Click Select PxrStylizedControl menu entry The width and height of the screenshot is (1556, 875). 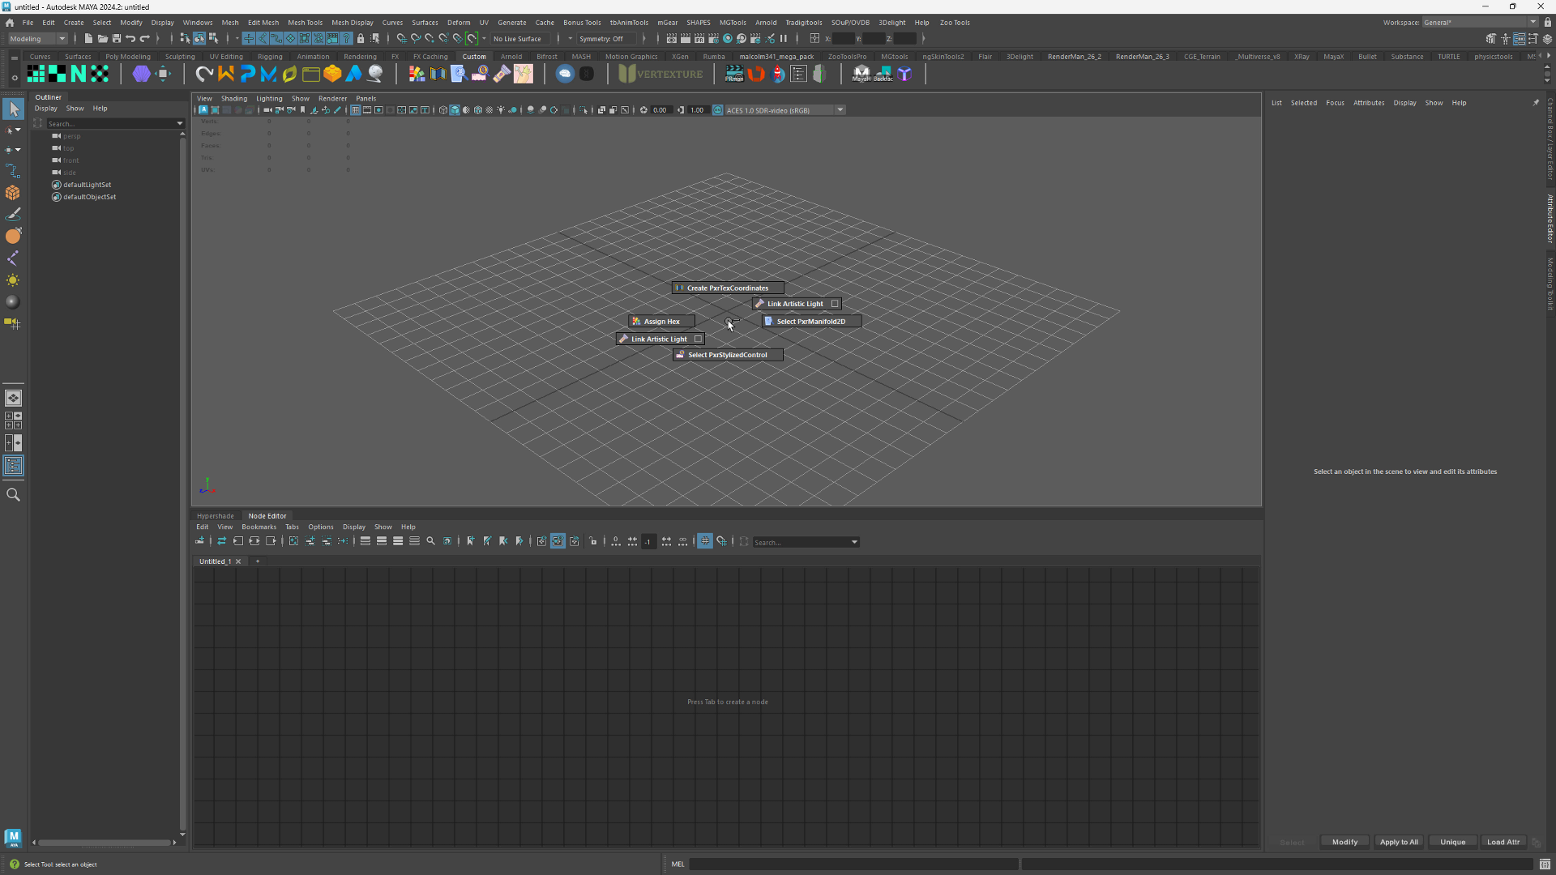727,355
